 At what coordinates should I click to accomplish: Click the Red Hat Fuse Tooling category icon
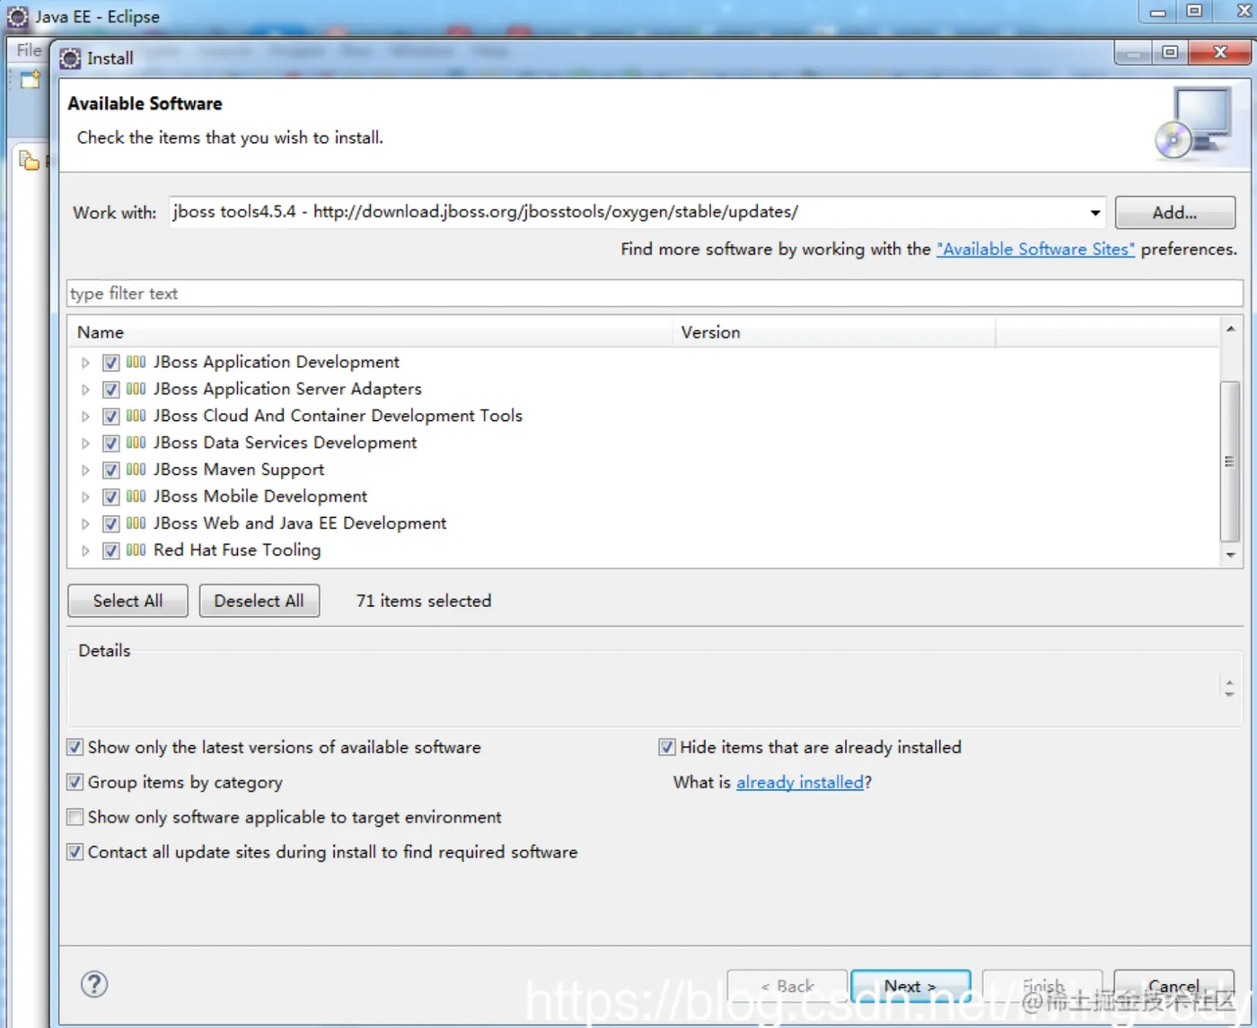point(136,550)
